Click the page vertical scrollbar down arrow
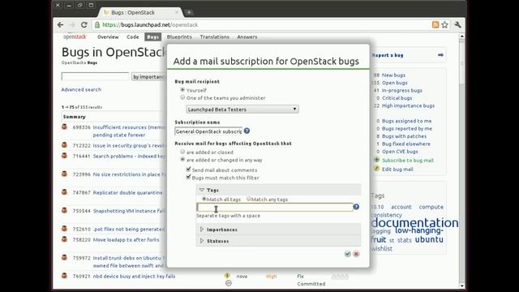The width and height of the screenshot is (519, 292). (x=462, y=286)
